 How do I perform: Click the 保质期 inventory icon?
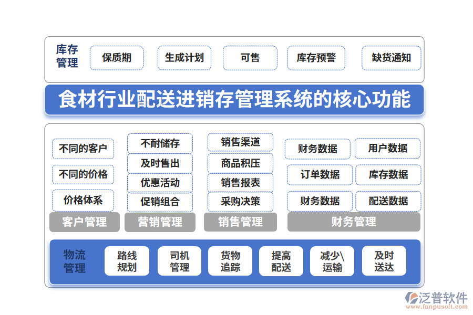click(116, 58)
